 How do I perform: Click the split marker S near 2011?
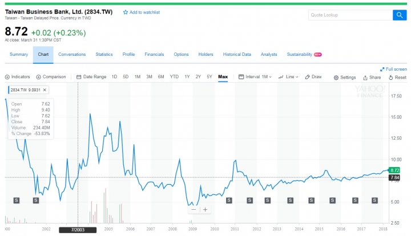tap(229, 201)
